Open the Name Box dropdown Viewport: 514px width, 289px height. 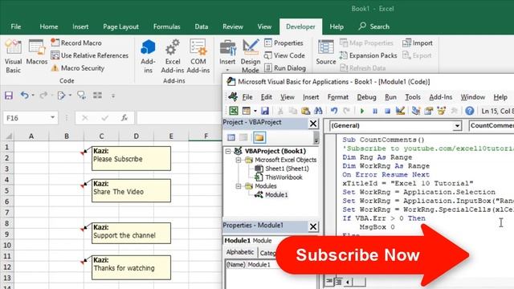click(x=52, y=118)
